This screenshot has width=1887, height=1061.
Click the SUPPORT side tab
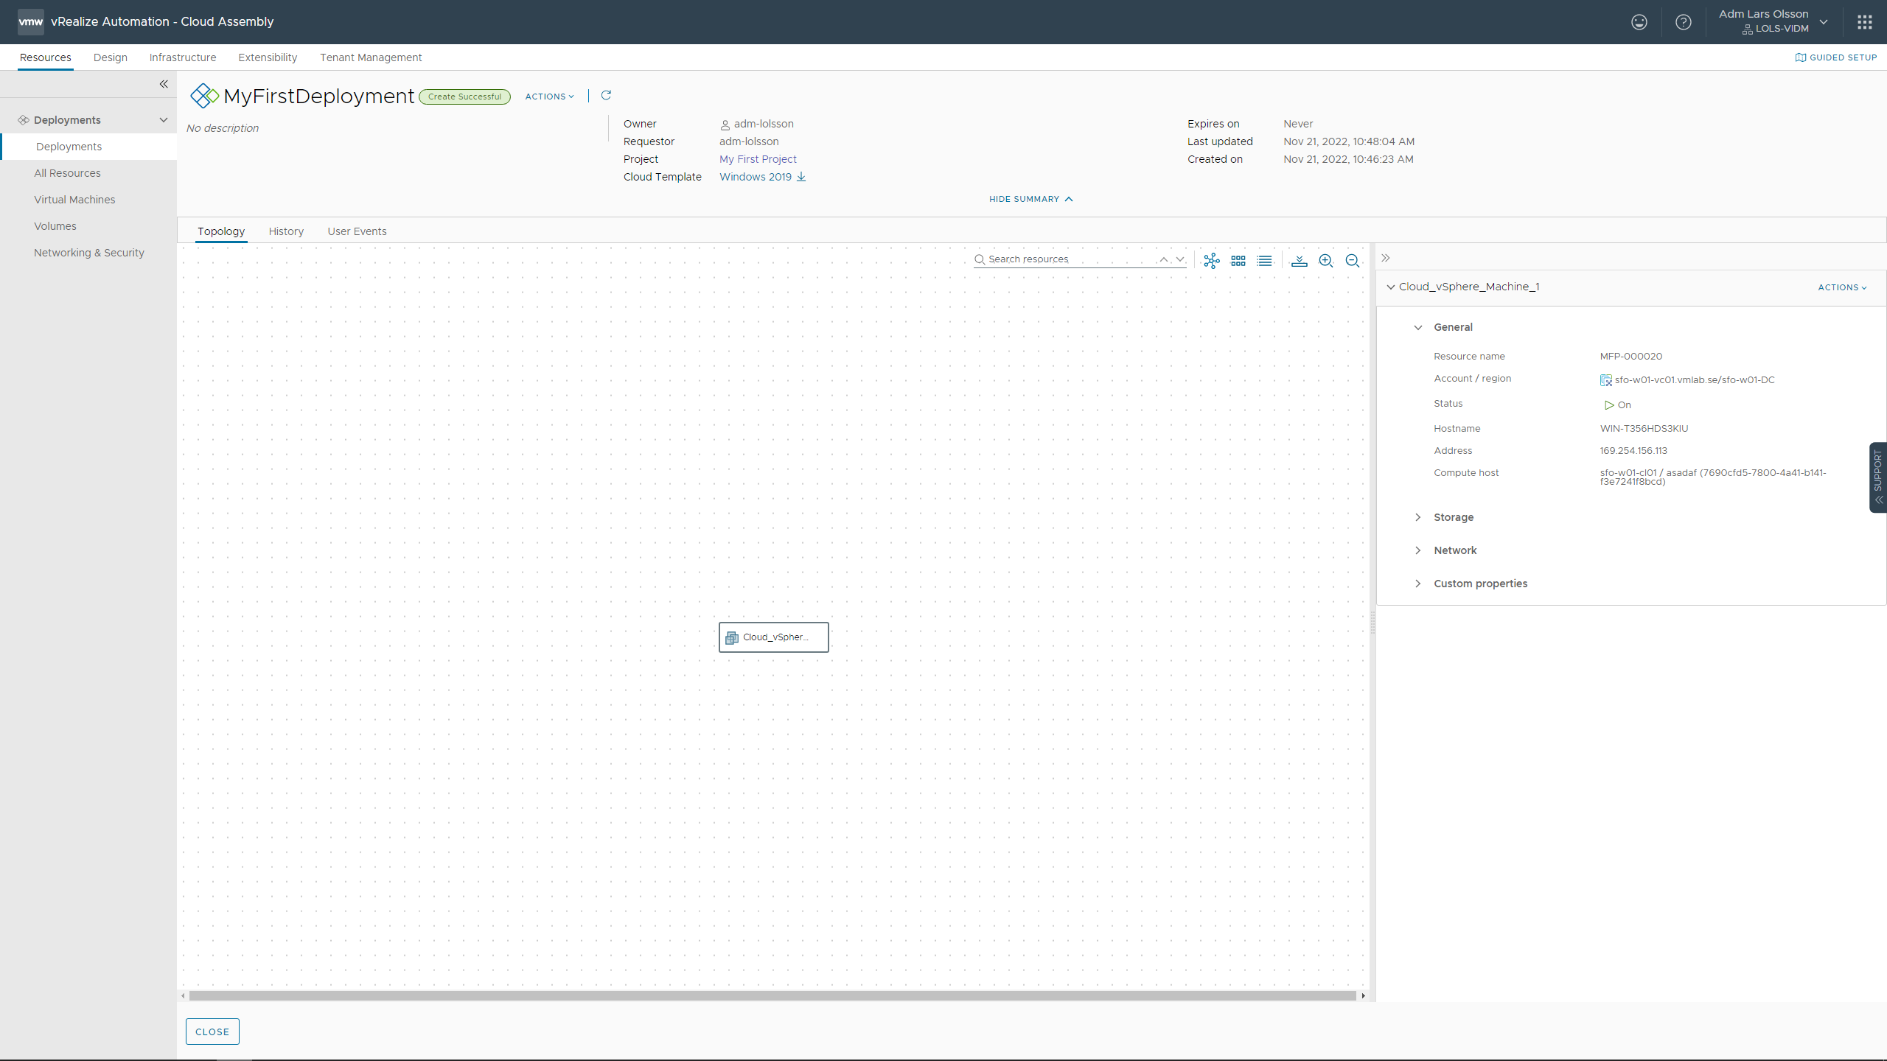(1878, 477)
